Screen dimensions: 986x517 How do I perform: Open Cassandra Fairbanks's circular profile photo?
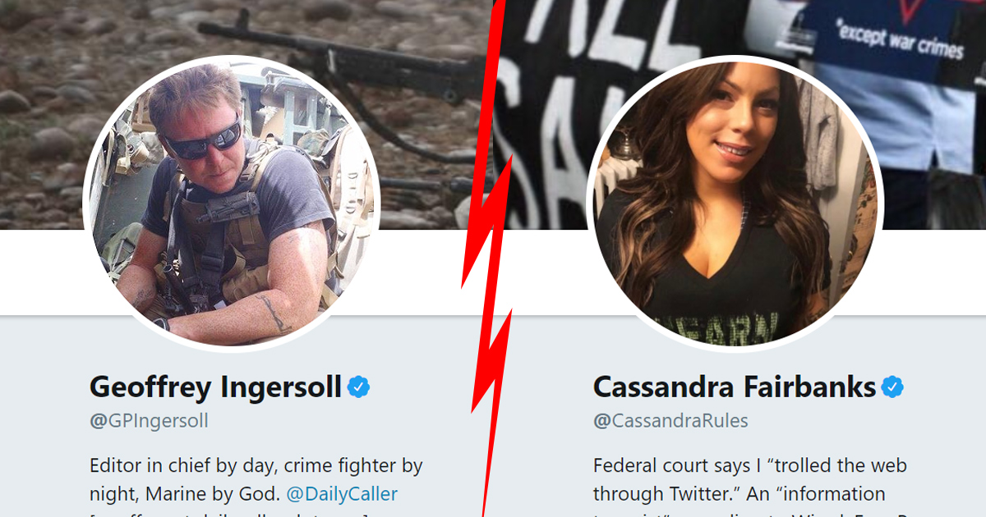pyautogui.click(x=734, y=204)
